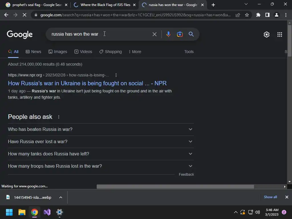
Task: Bookmark this page with the star icon
Action: tap(247, 15)
